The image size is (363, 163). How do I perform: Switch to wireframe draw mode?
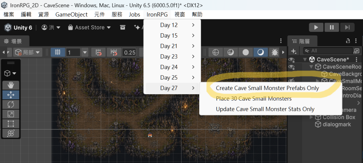pyautogui.click(x=216, y=52)
